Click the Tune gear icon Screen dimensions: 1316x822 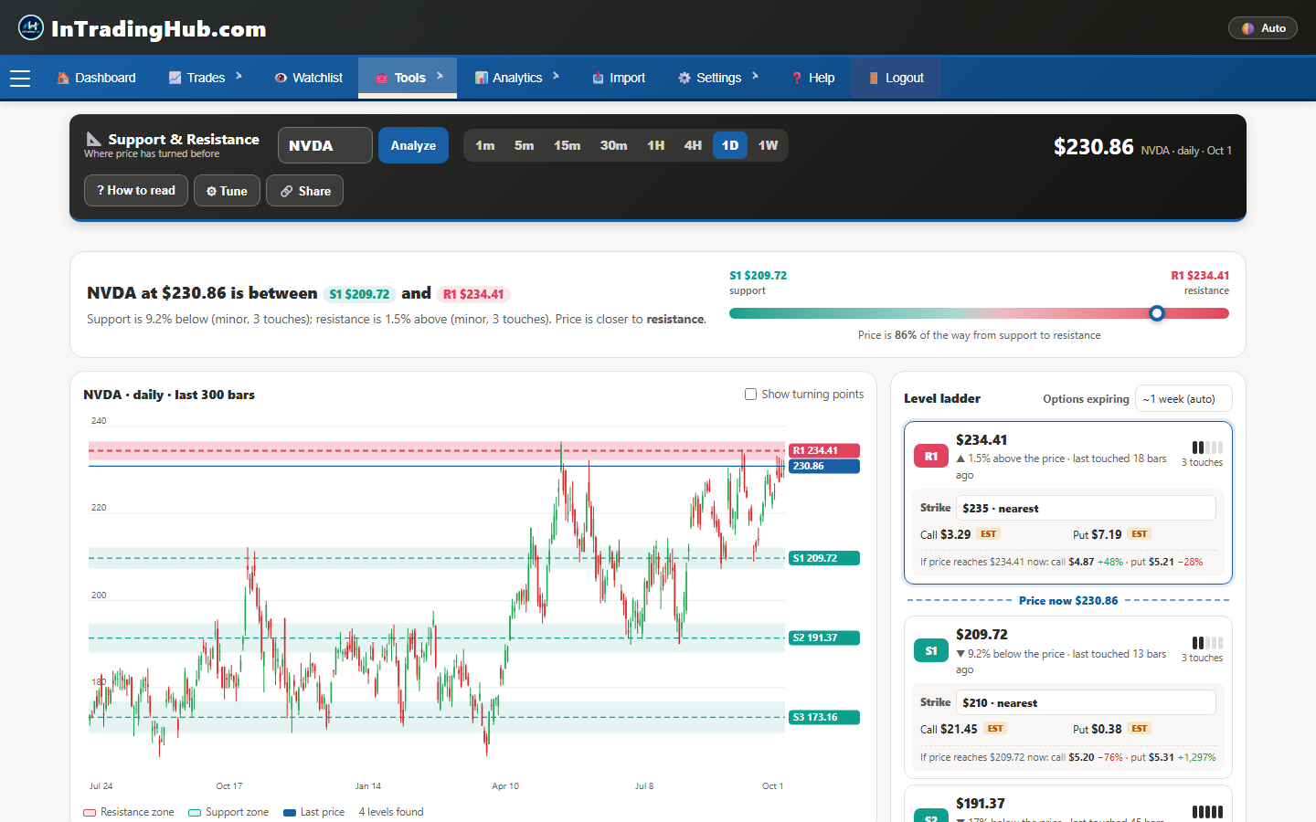pos(211,191)
